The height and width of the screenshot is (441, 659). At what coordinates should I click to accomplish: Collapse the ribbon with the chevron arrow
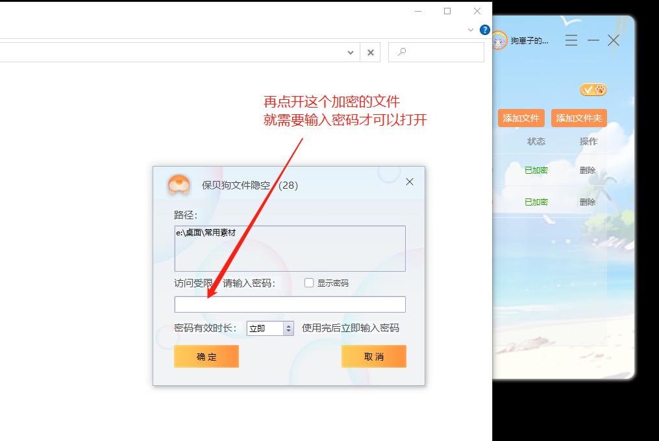[471, 30]
